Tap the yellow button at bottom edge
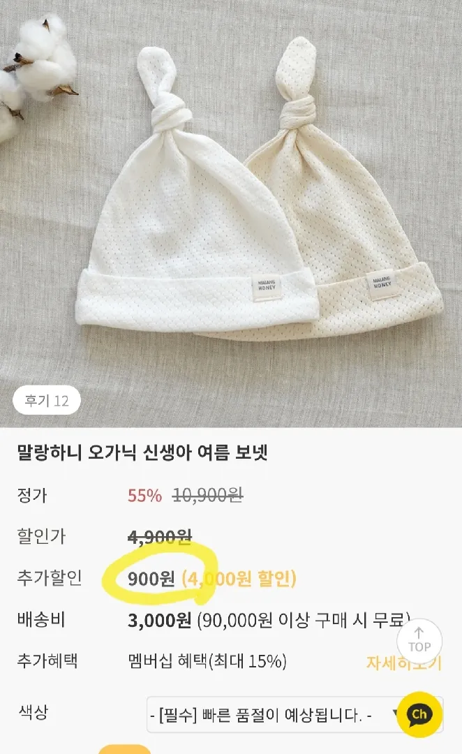The height and width of the screenshot is (754, 462). (124, 749)
